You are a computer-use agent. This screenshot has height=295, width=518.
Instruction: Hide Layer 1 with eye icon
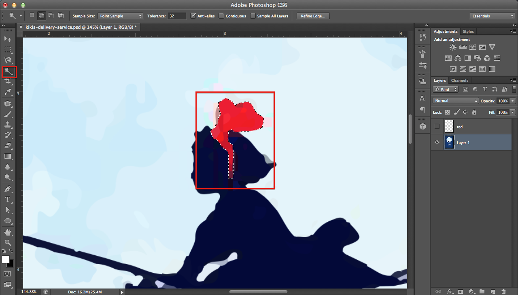pos(437,142)
